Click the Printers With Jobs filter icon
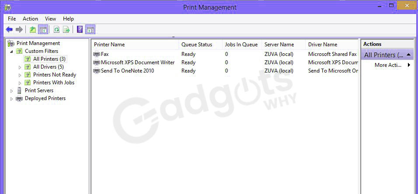Image resolution: width=418 pixels, height=194 pixels. [28, 83]
